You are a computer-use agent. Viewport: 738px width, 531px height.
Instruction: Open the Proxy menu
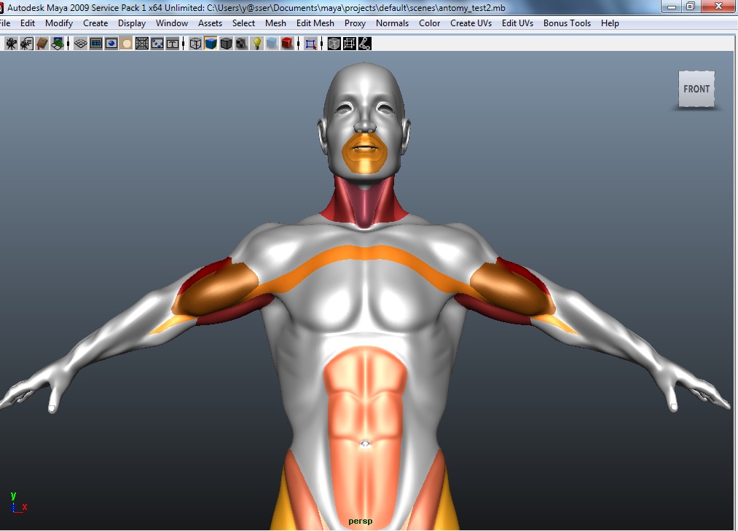point(355,23)
